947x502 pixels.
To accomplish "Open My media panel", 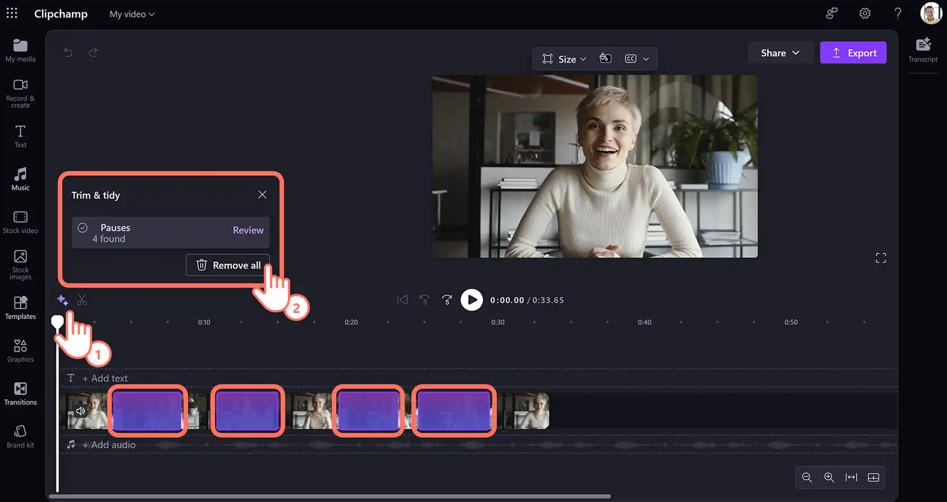I will (20, 50).
